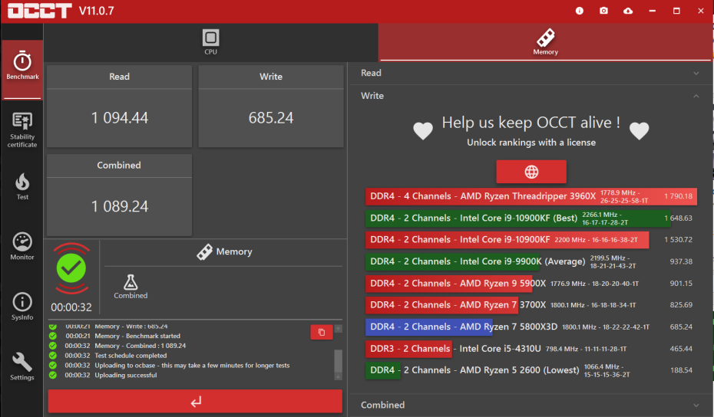Minimize the OCCT window

pyautogui.click(x=652, y=11)
